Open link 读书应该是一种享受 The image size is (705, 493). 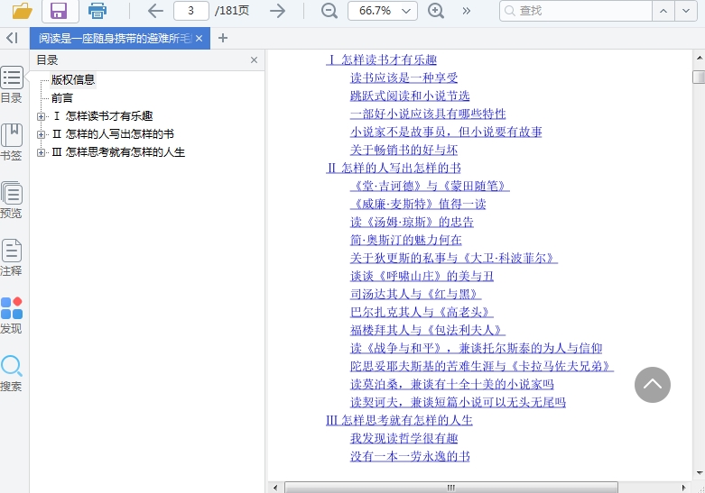(404, 78)
